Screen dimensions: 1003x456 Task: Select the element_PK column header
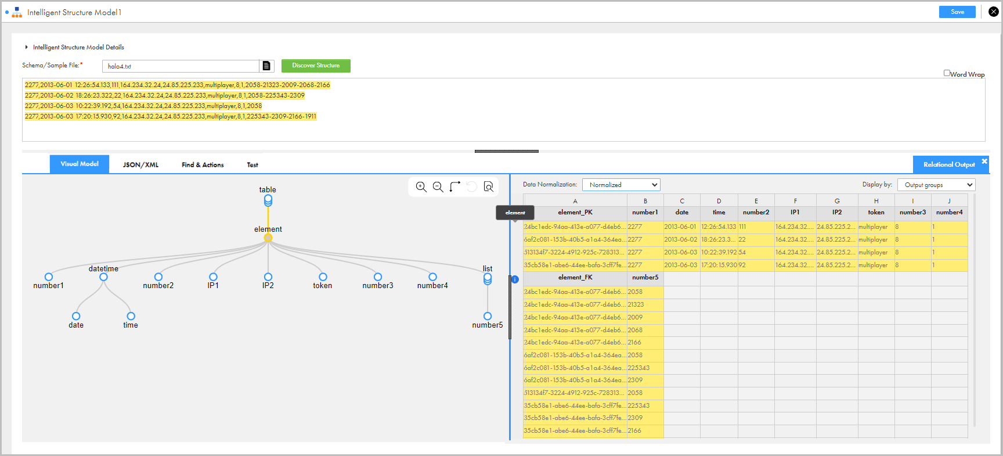coord(575,213)
